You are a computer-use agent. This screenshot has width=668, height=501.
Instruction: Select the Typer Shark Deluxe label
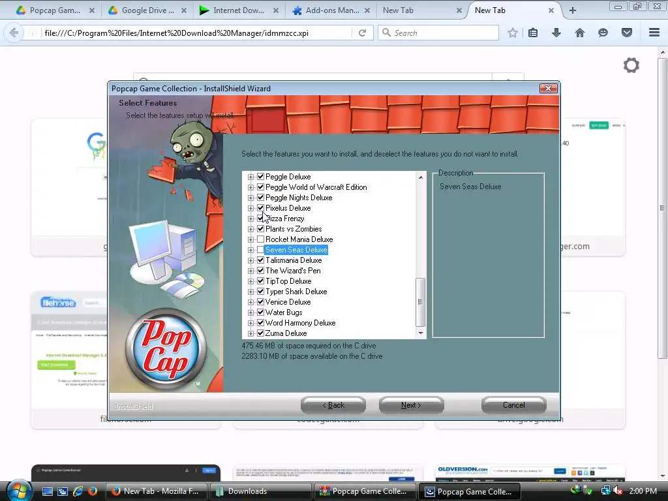(x=296, y=292)
